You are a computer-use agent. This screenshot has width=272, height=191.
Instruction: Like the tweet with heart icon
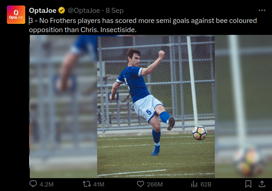(x=140, y=184)
